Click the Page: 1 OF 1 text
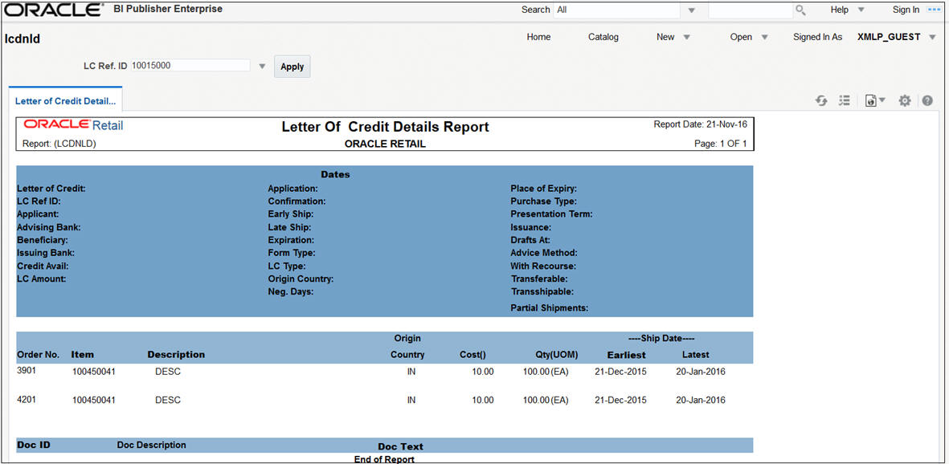This screenshot has width=949, height=464. (721, 144)
